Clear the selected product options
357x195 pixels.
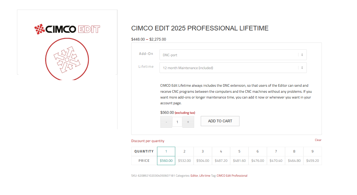tap(318, 140)
